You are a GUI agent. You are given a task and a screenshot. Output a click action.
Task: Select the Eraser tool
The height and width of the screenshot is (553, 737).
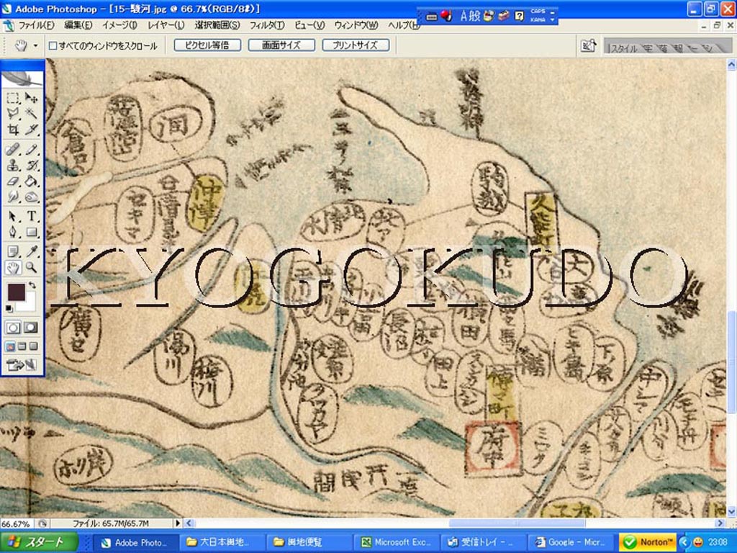pyautogui.click(x=13, y=181)
